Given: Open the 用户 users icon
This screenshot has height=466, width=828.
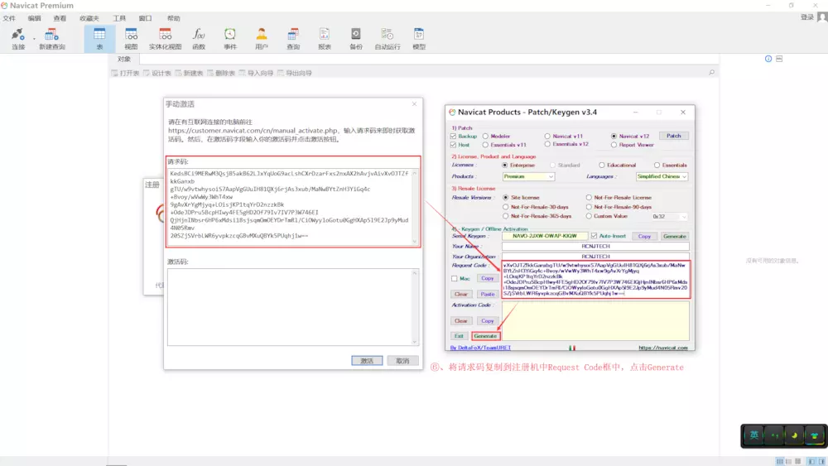Looking at the screenshot, I should click(x=262, y=39).
